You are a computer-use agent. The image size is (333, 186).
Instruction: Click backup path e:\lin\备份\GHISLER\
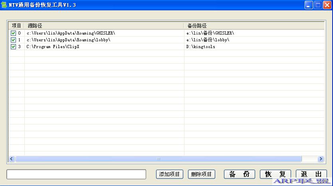coord(210,33)
